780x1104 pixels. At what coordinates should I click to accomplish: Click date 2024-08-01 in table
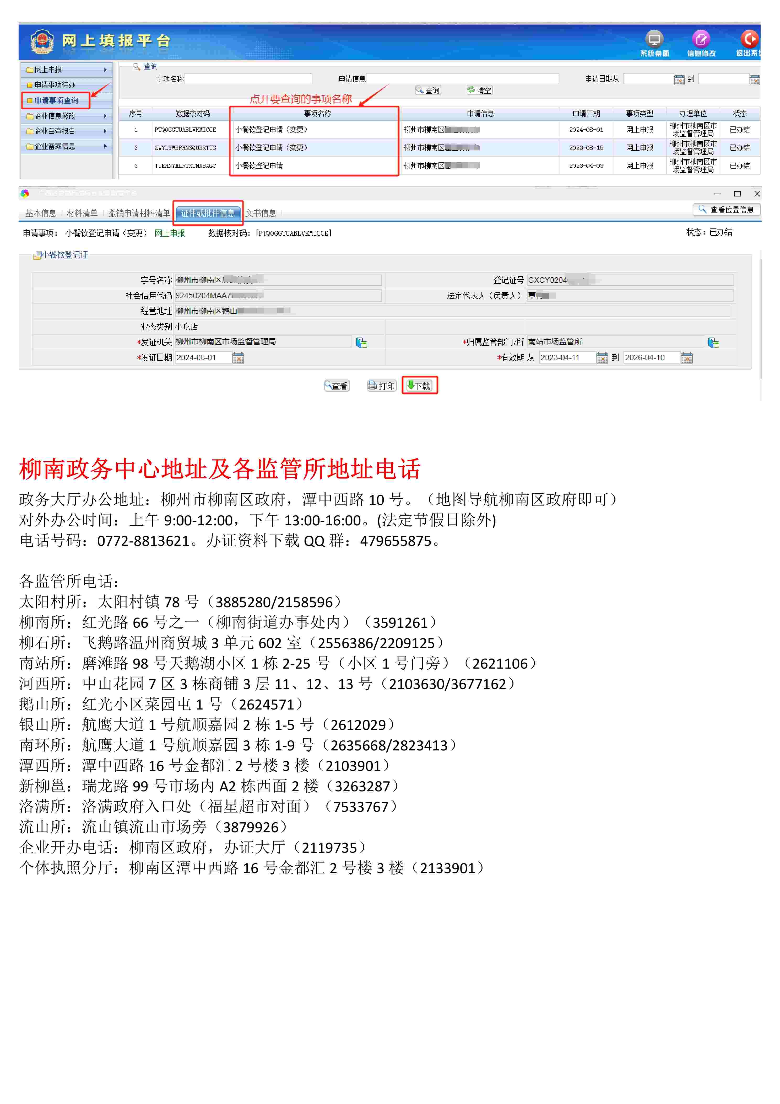586,130
